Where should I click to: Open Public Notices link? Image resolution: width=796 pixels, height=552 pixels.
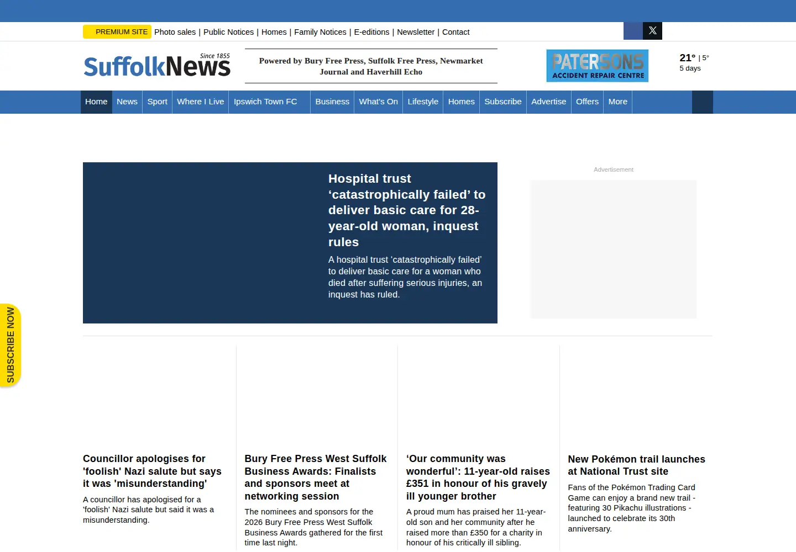[x=228, y=32]
